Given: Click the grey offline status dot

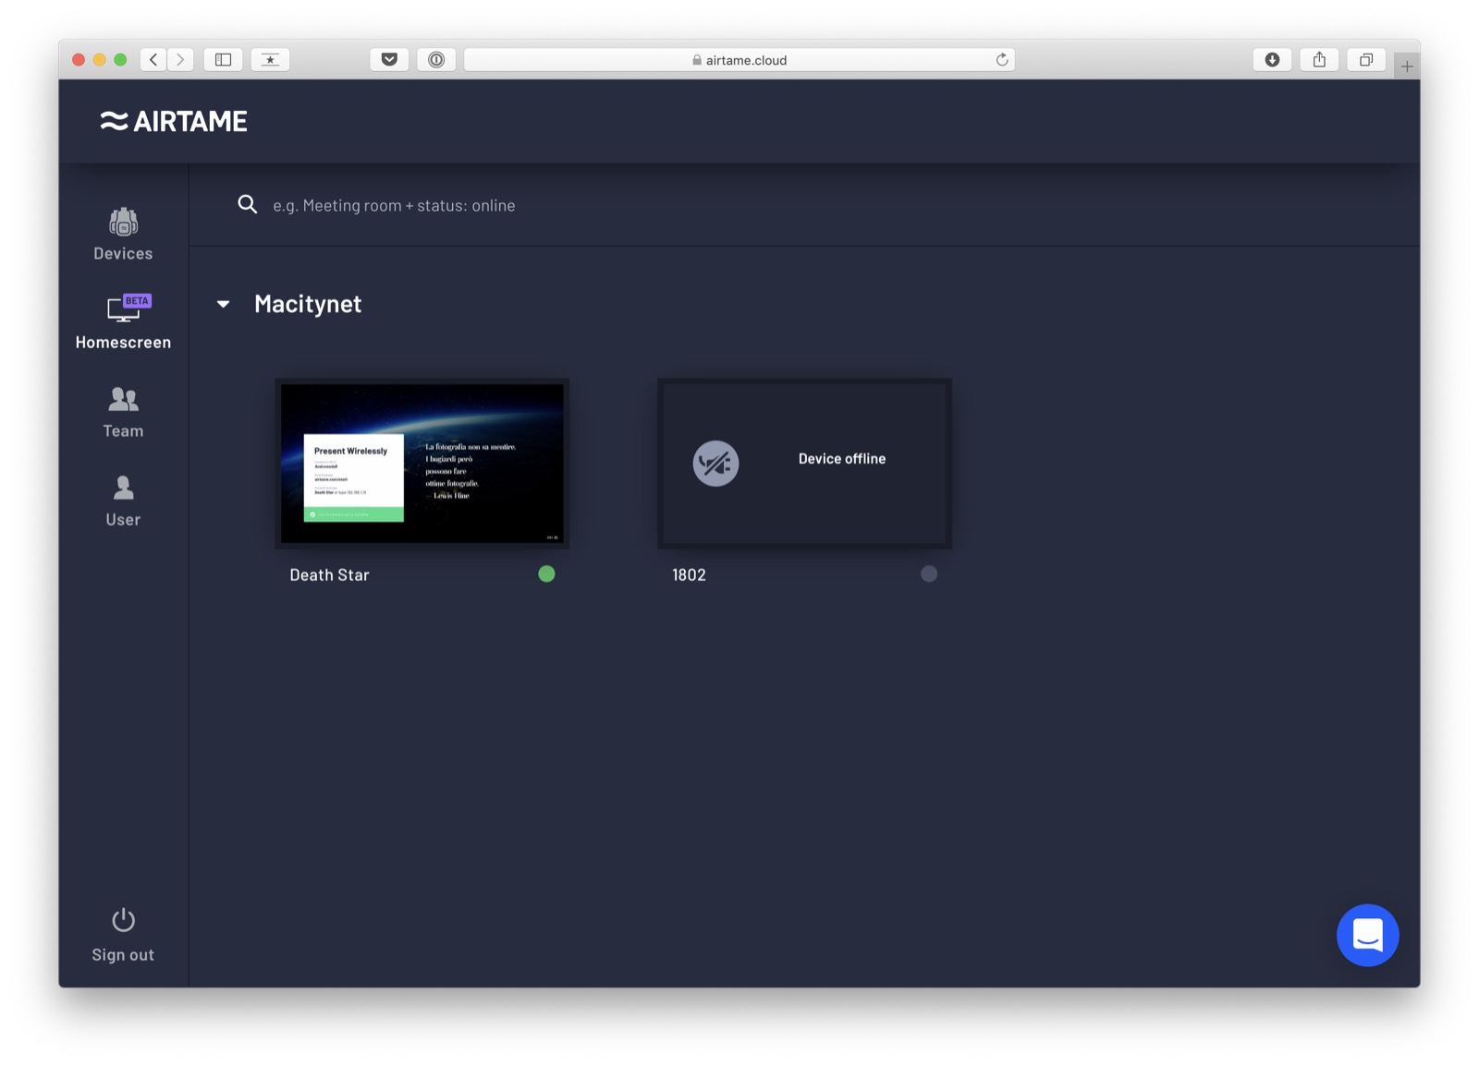Looking at the screenshot, I should click(x=929, y=574).
